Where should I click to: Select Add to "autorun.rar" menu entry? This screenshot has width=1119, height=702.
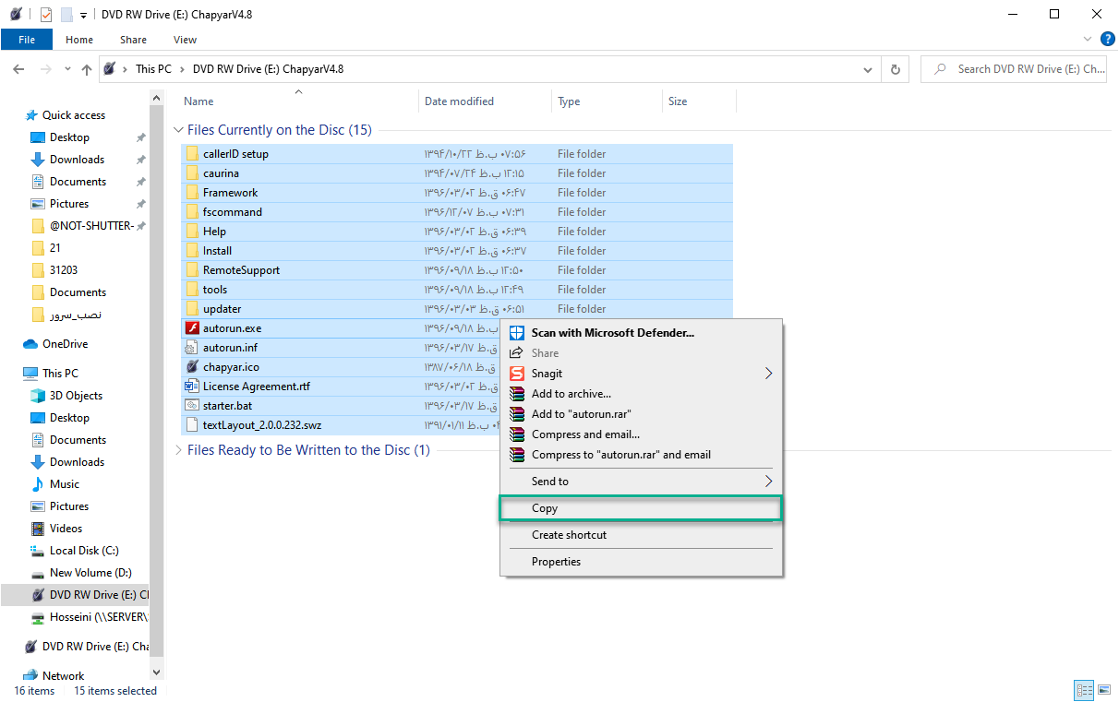point(641,414)
